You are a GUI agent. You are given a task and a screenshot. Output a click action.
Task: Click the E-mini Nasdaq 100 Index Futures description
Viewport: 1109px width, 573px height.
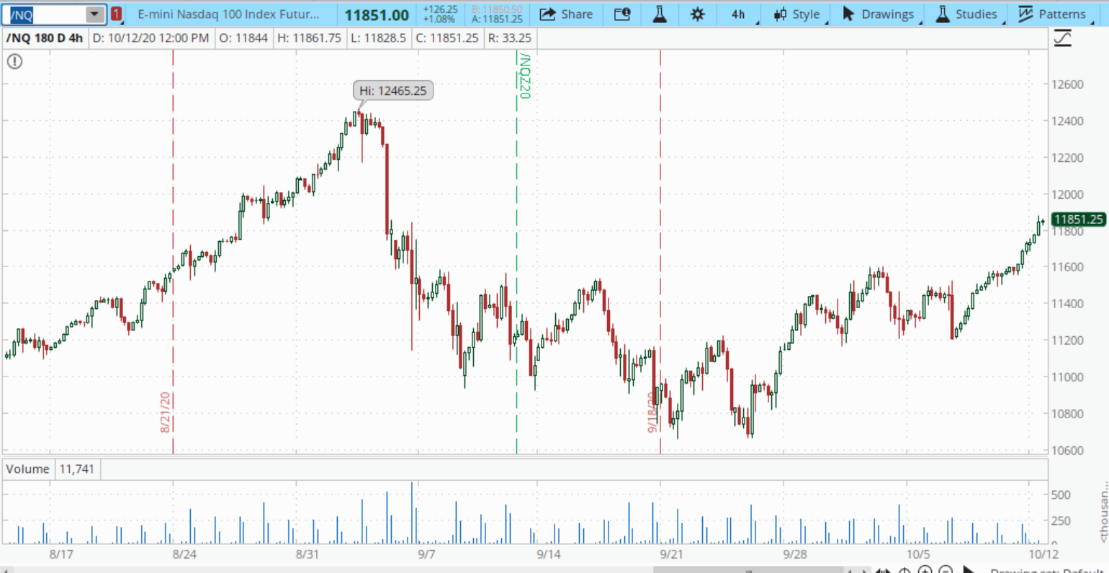(x=228, y=14)
